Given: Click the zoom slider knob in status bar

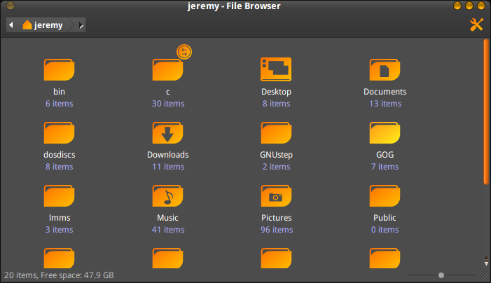Looking at the screenshot, I should (441, 275).
